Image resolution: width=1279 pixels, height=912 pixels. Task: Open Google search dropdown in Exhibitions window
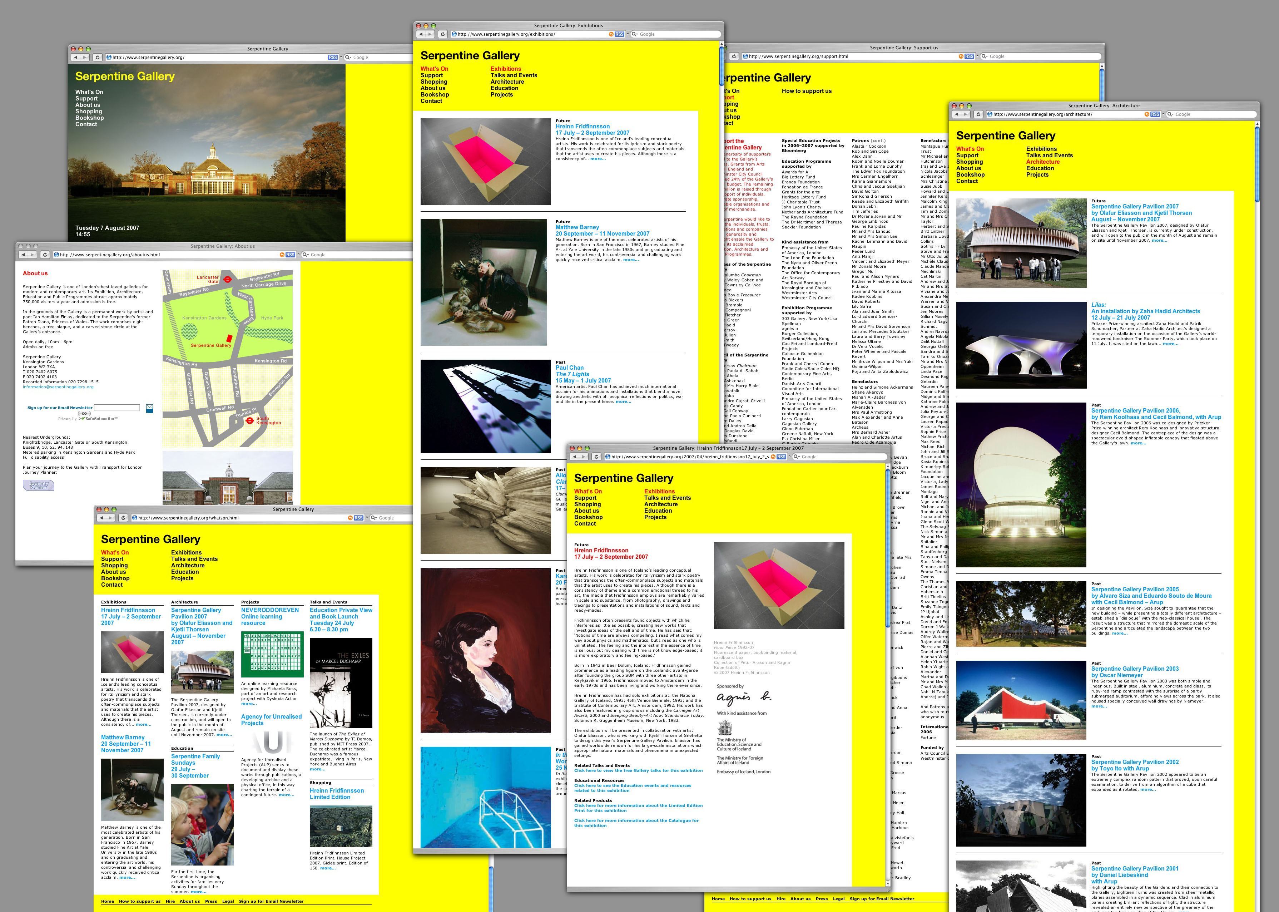coord(635,34)
